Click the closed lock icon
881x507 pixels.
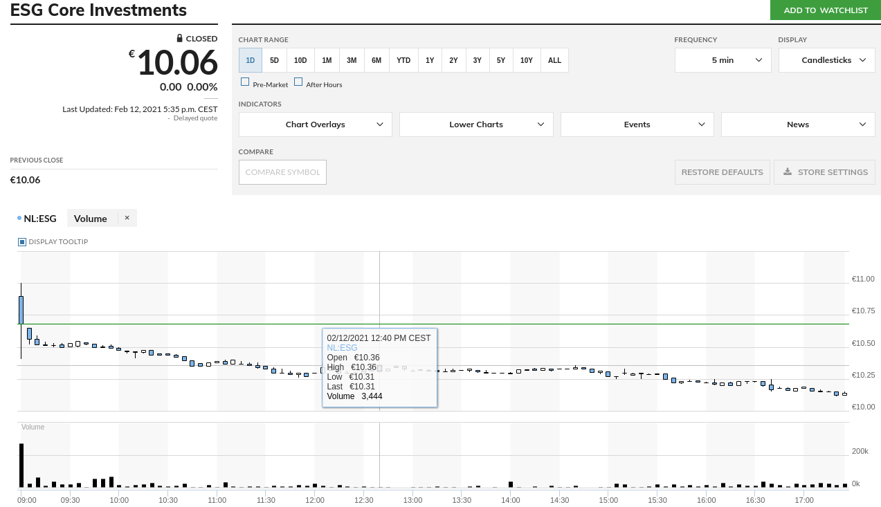coord(180,39)
